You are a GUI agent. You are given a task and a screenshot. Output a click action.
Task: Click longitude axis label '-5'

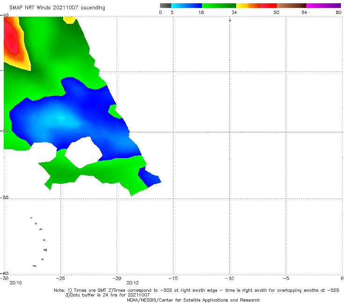coord(286,278)
